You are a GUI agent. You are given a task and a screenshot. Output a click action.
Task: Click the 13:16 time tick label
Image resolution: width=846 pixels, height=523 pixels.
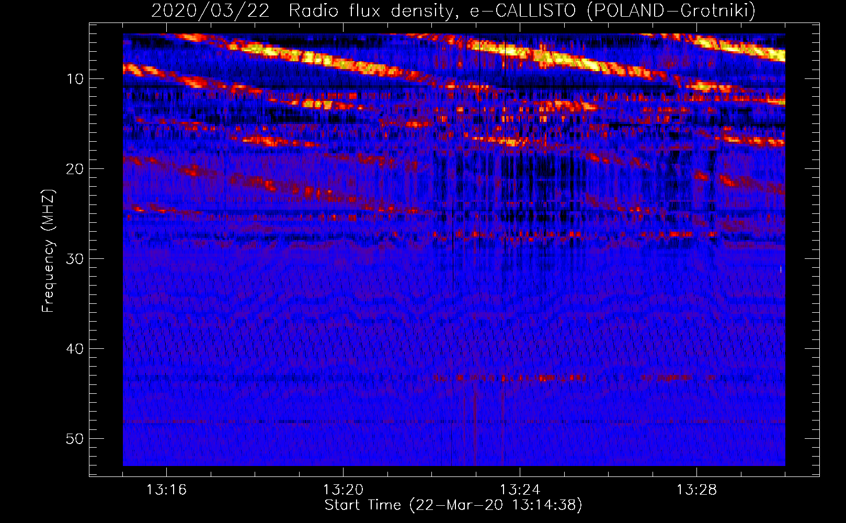point(166,490)
